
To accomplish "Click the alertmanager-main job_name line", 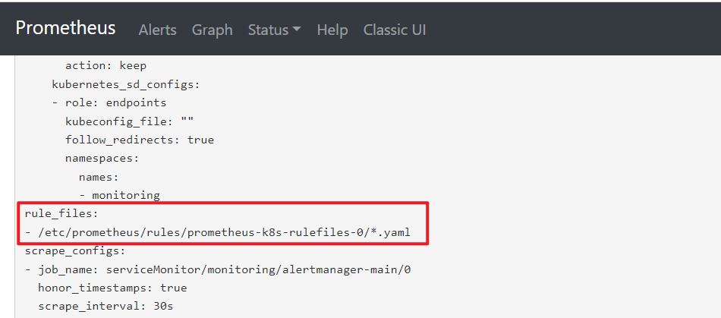I will [x=217, y=269].
